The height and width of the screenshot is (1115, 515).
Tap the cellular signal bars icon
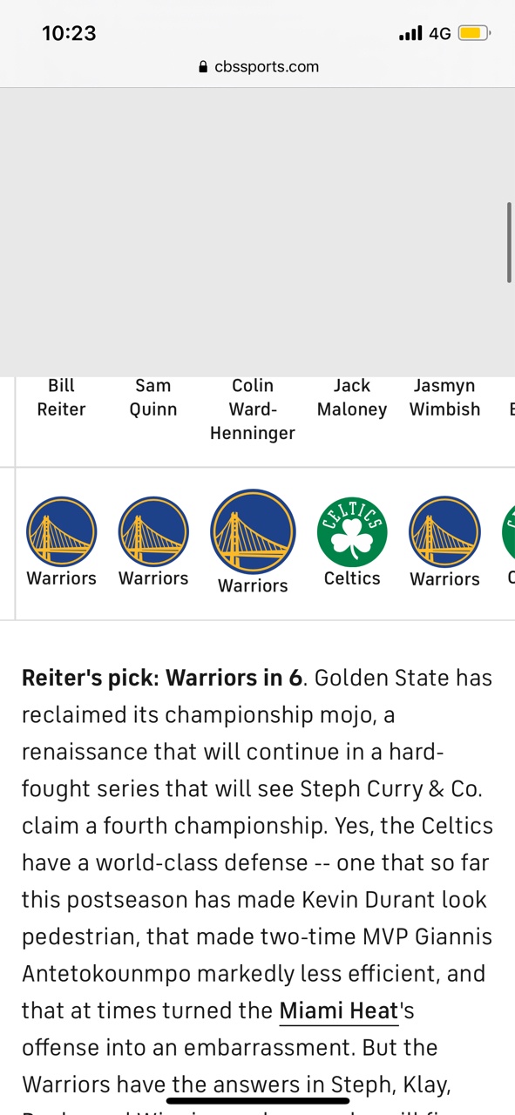pyautogui.click(x=410, y=34)
